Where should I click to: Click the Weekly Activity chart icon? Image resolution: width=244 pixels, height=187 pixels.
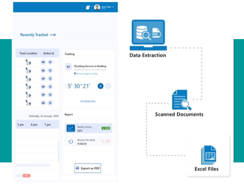[x=71, y=129]
